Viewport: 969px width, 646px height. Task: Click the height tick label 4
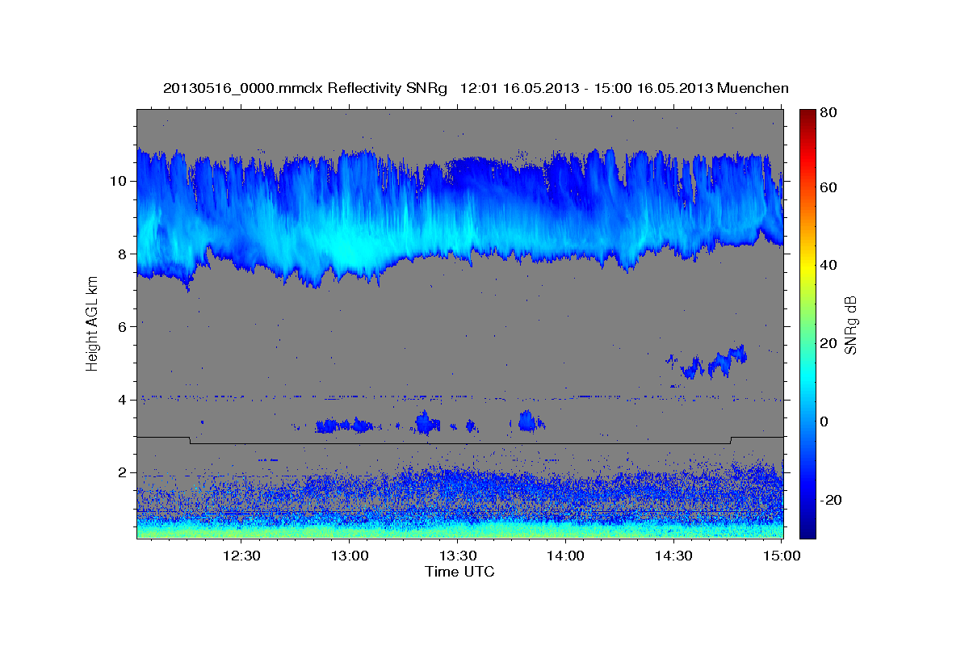(x=123, y=400)
